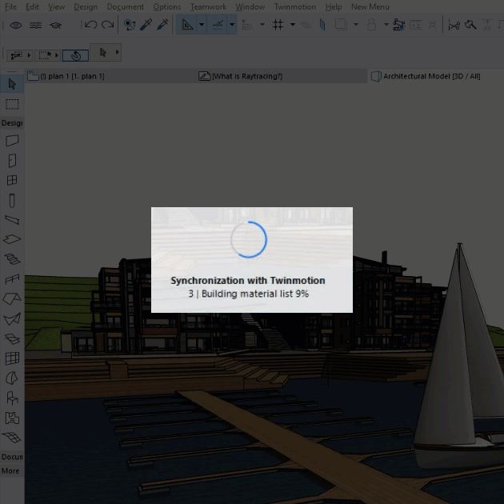The height and width of the screenshot is (504, 504).
Task: Select the Roof tool
Action: [x=12, y=298]
